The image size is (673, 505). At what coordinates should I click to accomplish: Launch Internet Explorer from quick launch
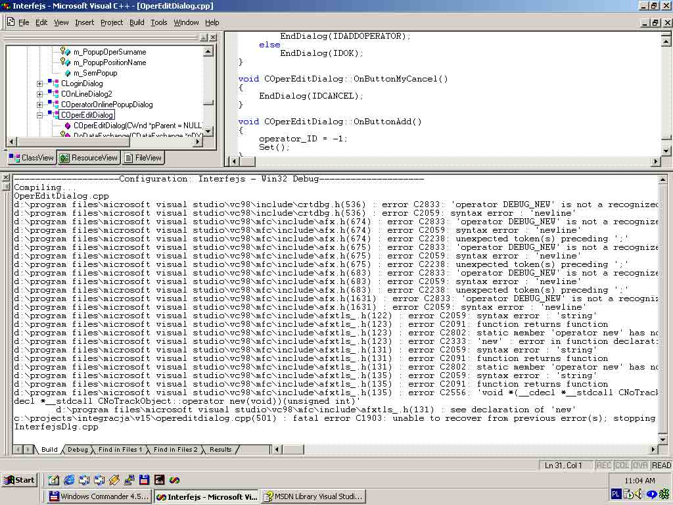click(x=68, y=479)
